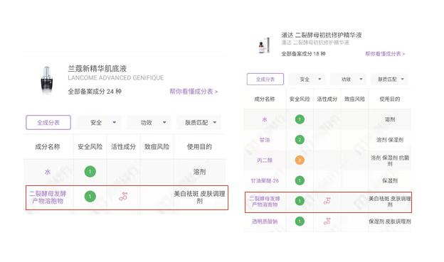Click green safety badge for 甘油
The height and width of the screenshot is (262, 444).
point(300,140)
